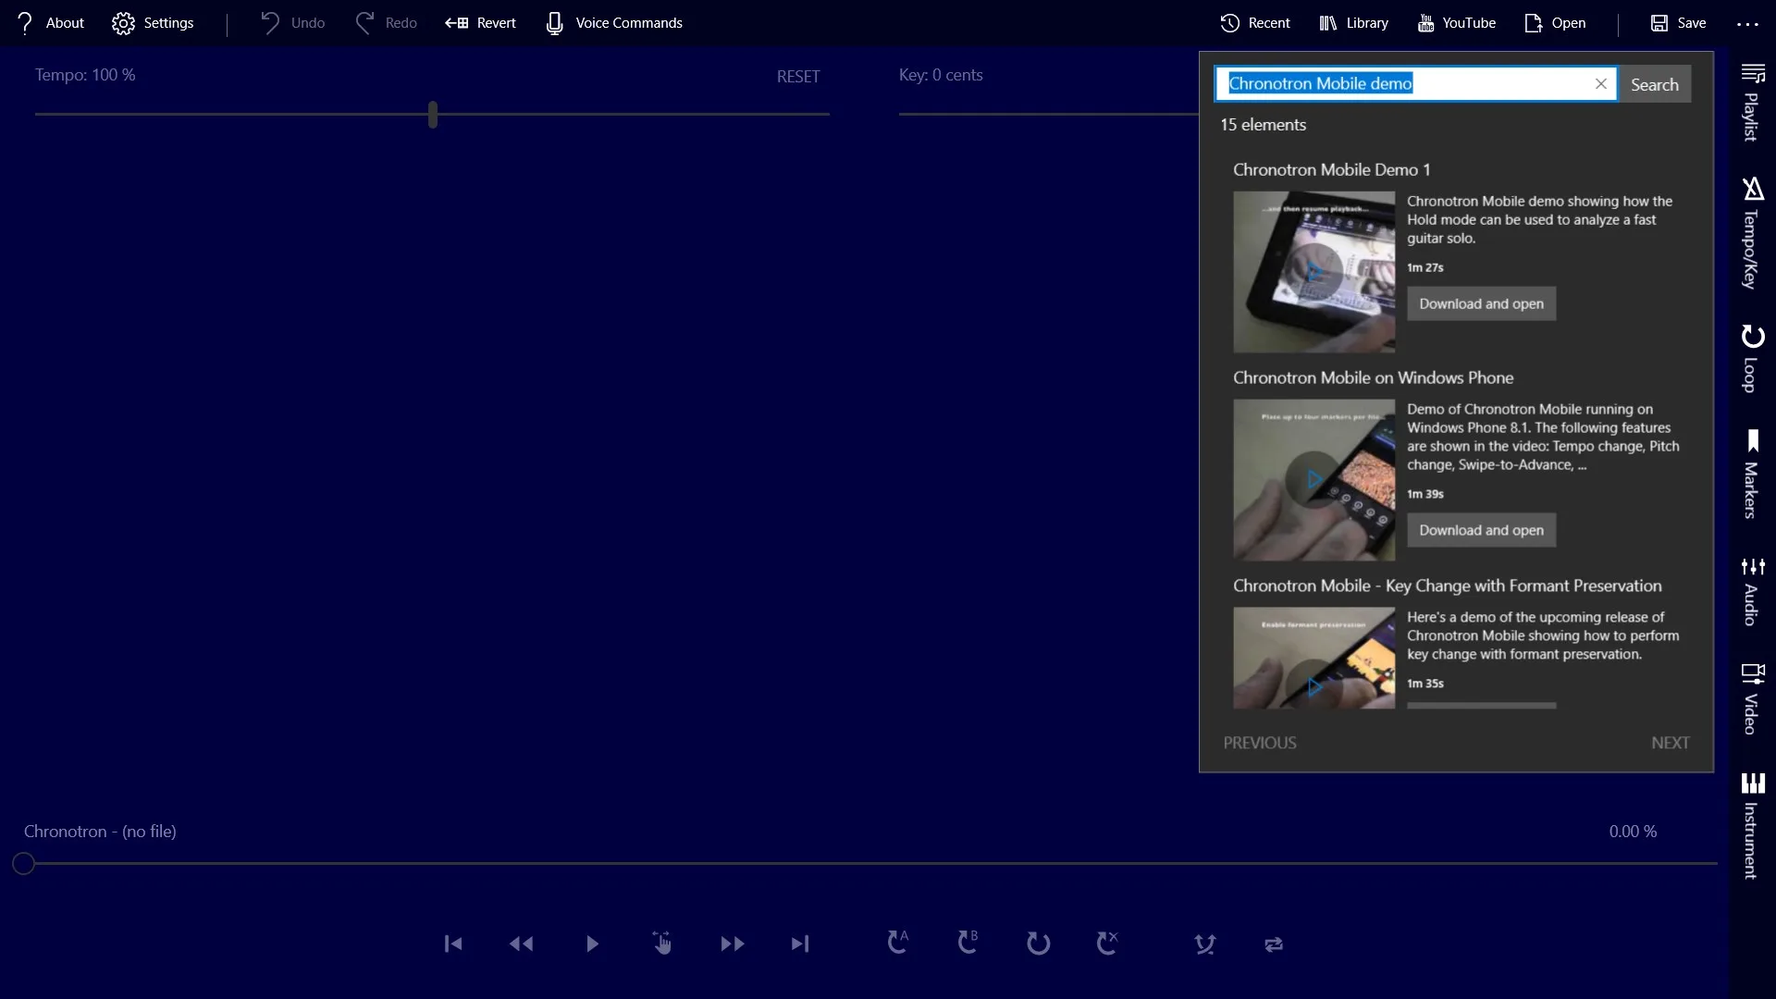Click the '15 elements' result count
Screen dimensions: 1776x999
[x=1263, y=124]
